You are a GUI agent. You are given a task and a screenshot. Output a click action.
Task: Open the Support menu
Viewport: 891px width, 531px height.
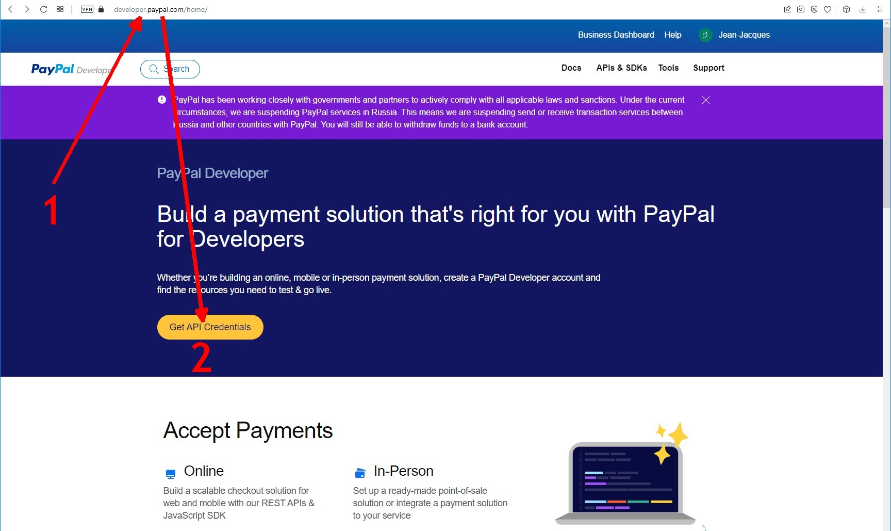(708, 68)
